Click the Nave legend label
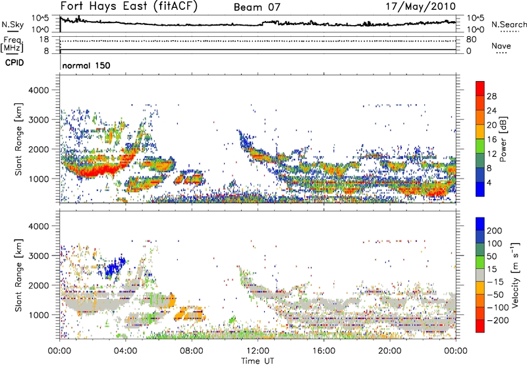This screenshot has height=365, width=527. (x=501, y=45)
